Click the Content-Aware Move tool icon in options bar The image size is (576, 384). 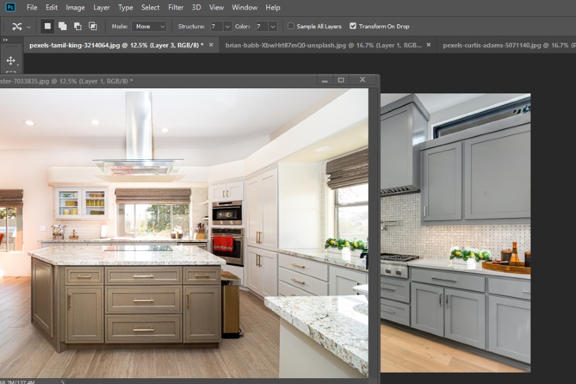pyautogui.click(x=17, y=26)
